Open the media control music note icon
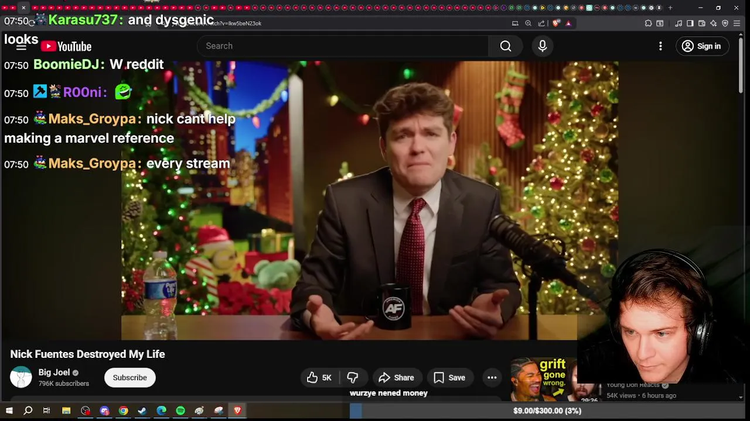Image resolution: width=750 pixels, height=421 pixels. (679, 23)
